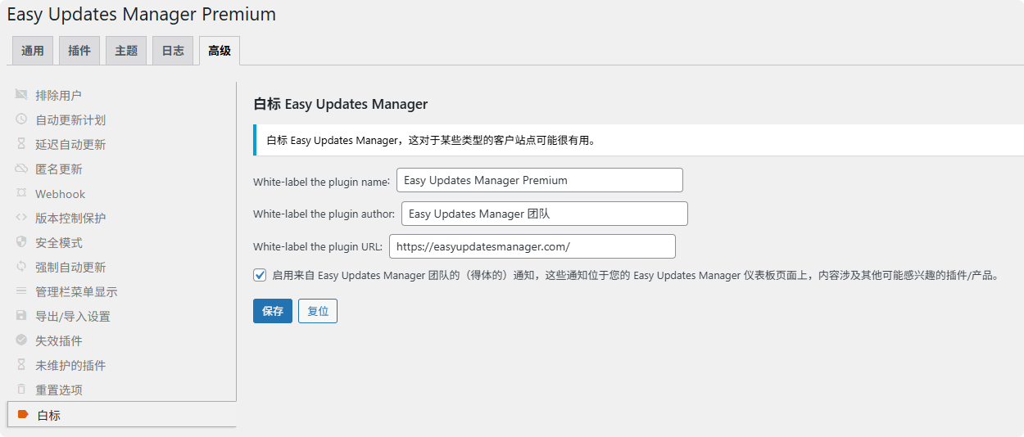Click the refresh icon beside 强制自动更新
The width and height of the screenshot is (1024, 437).
tap(21, 267)
